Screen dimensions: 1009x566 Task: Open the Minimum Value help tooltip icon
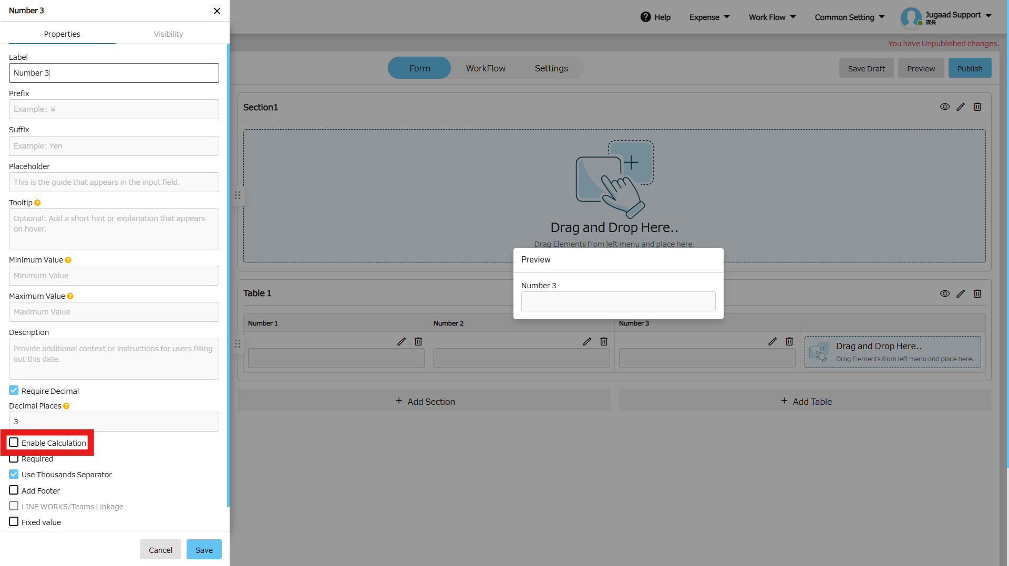pos(68,260)
